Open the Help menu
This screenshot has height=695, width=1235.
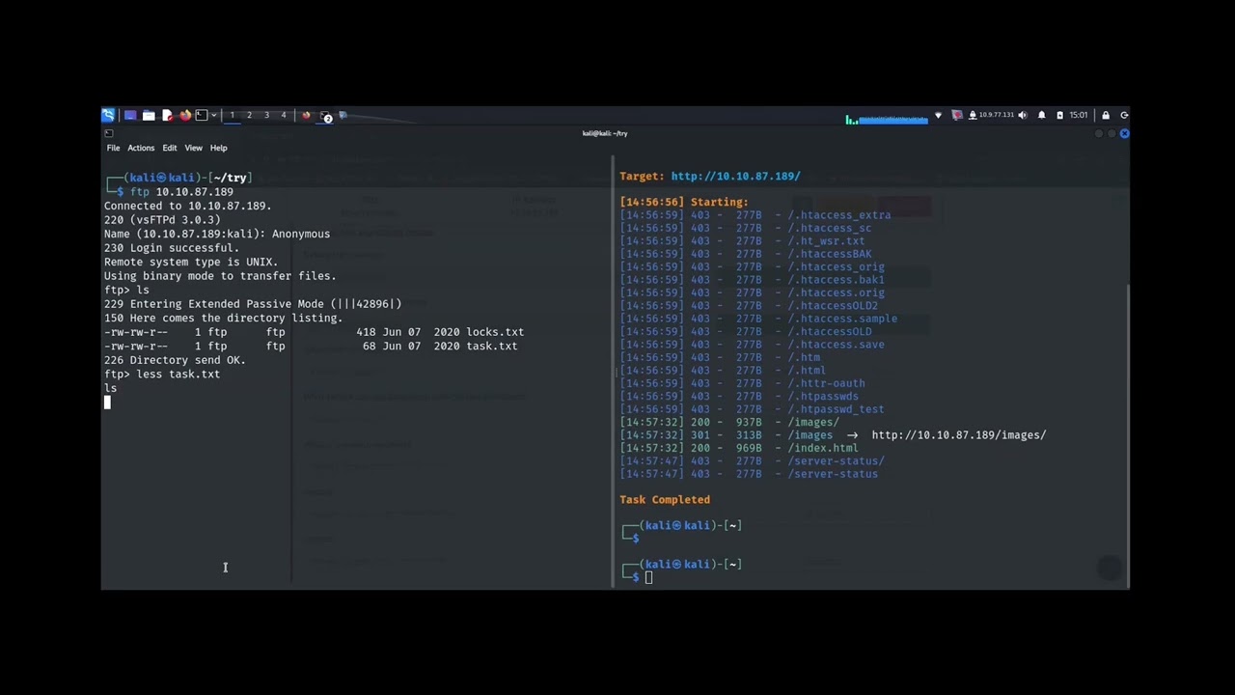[x=219, y=148]
